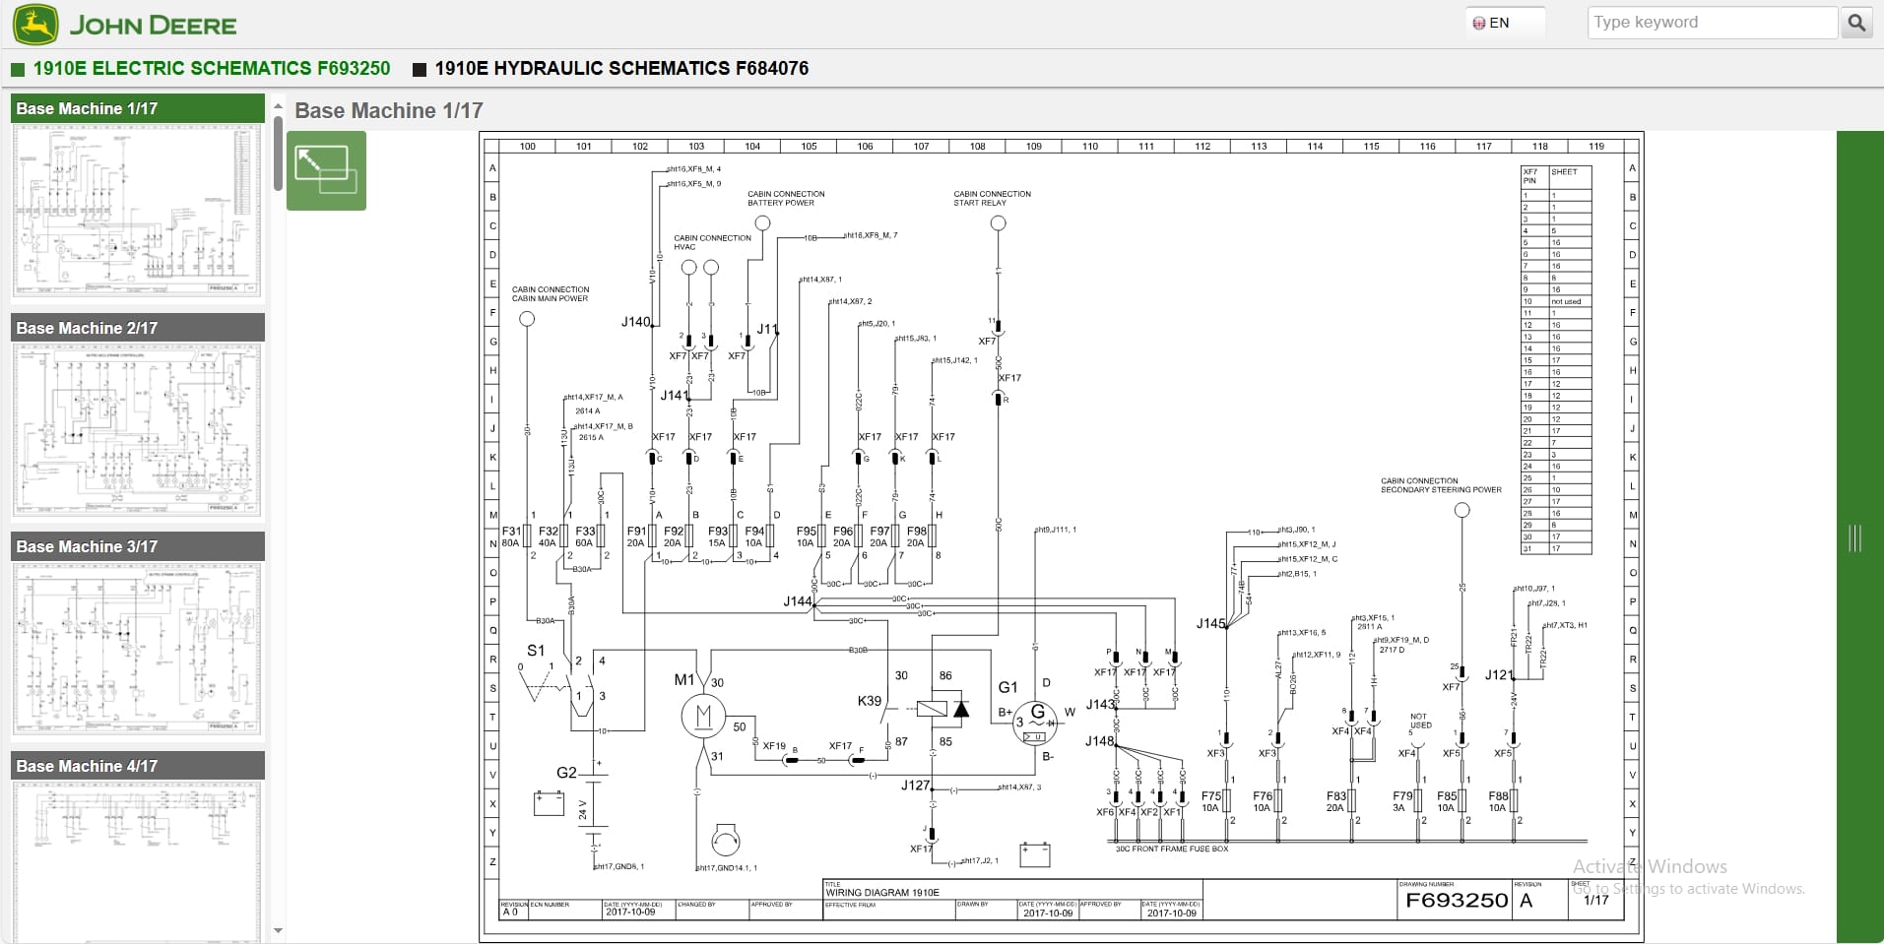Click the magnifying glass search icon

pyautogui.click(x=1855, y=22)
